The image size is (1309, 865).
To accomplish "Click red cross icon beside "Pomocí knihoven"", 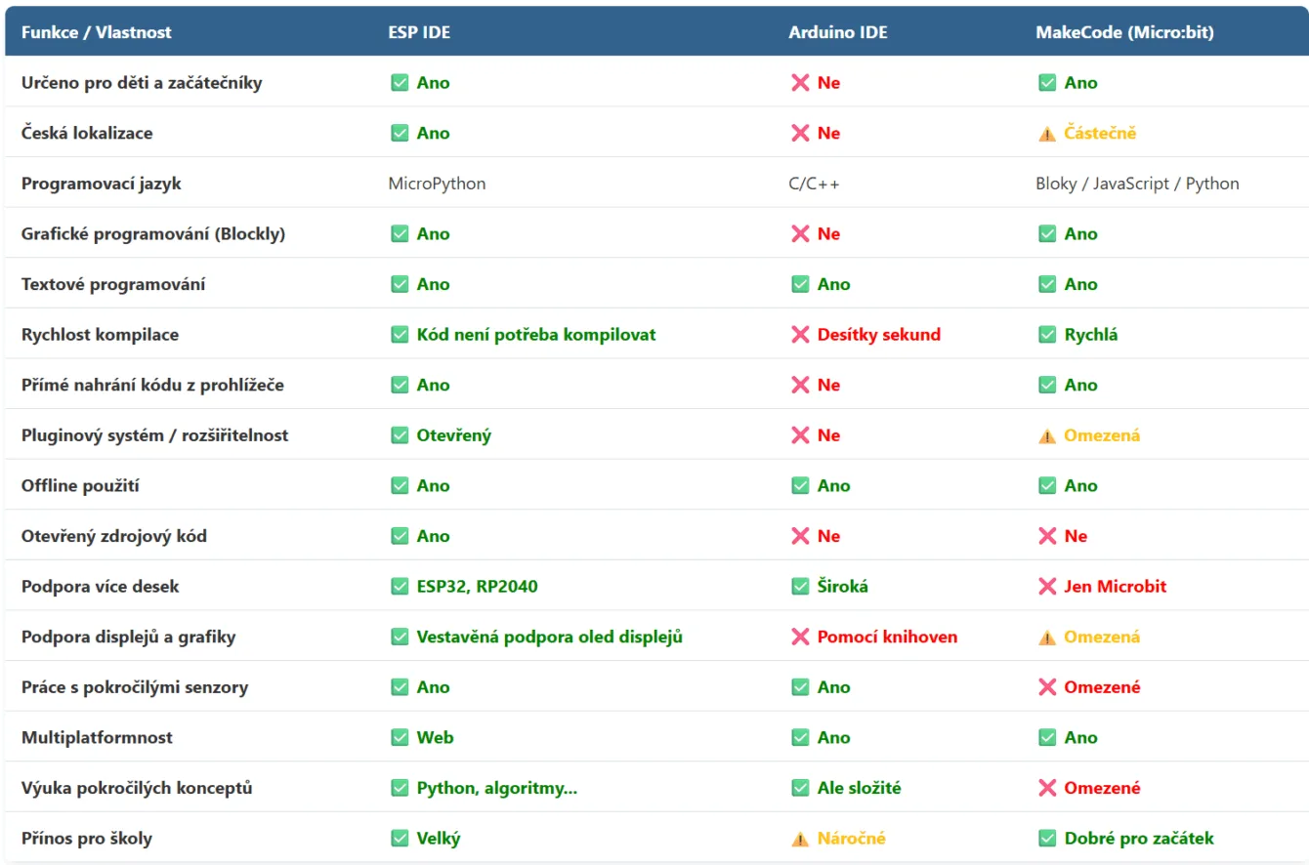I will (x=800, y=637).
